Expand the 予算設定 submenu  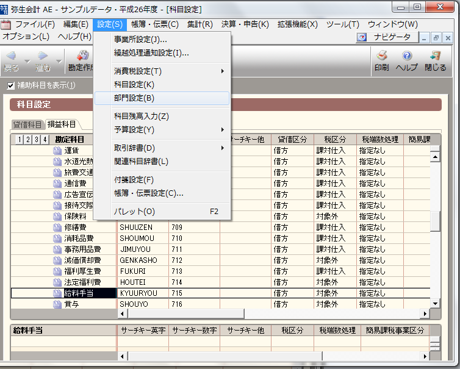222,129
